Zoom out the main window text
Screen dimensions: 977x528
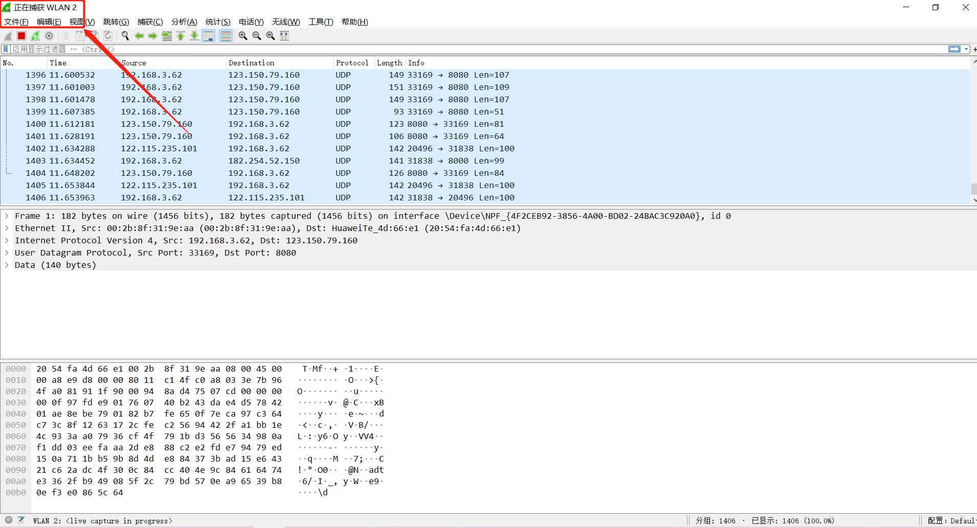[257, 36]
